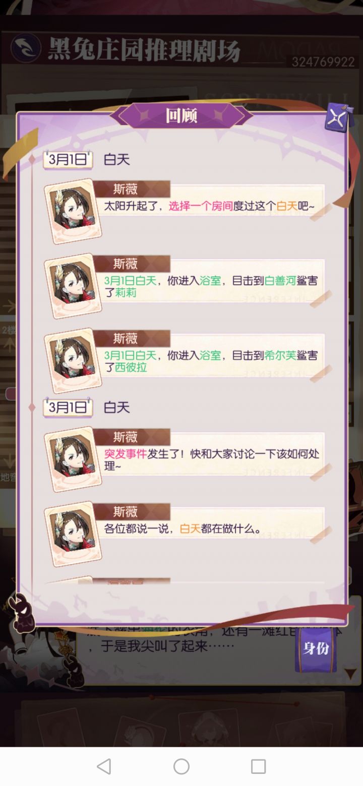
Task: Select the first 3月1日 date marker
Action: 68,160
